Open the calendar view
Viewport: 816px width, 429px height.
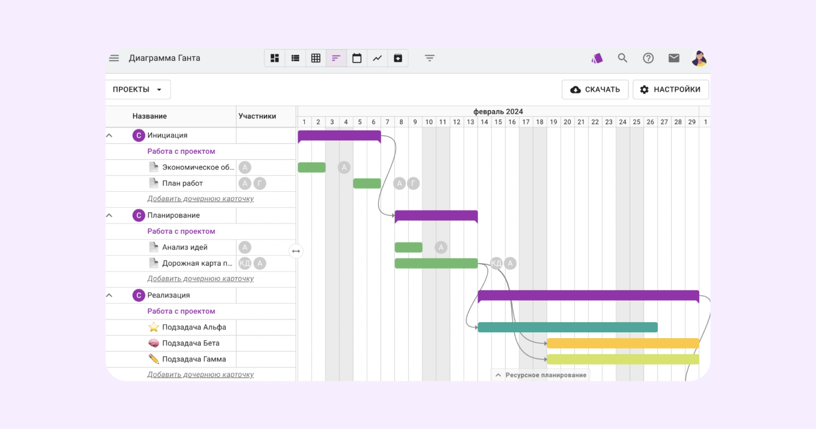point(357,58)
